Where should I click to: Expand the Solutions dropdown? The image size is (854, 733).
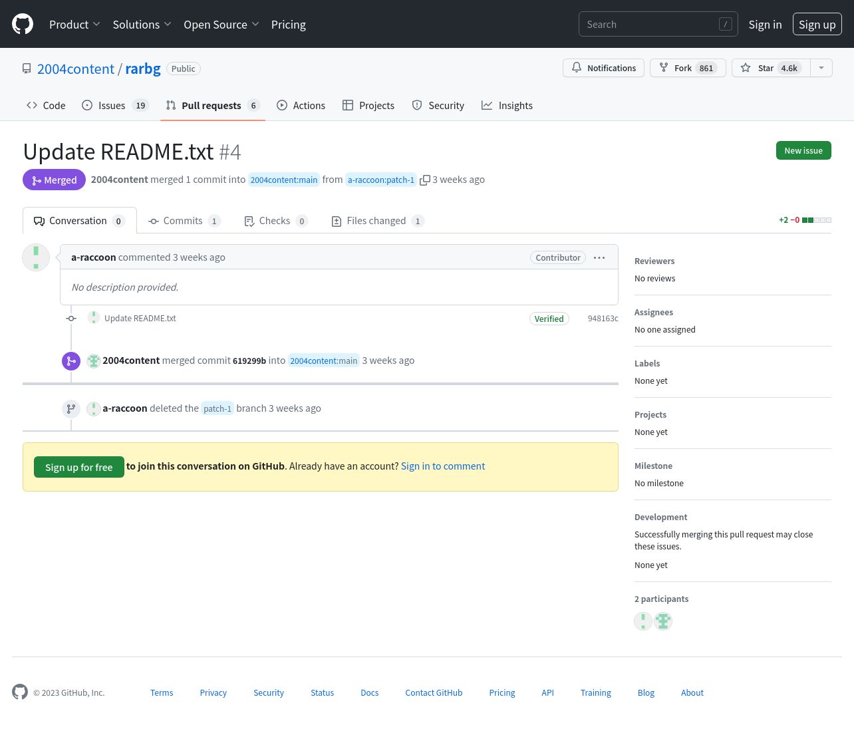(x=142, y=24)
